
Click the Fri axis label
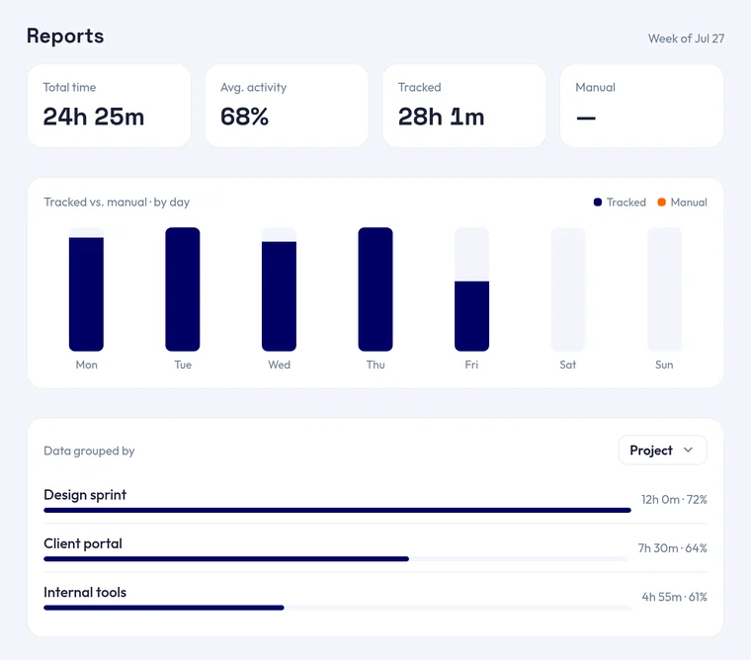click(x=471, y=365)
